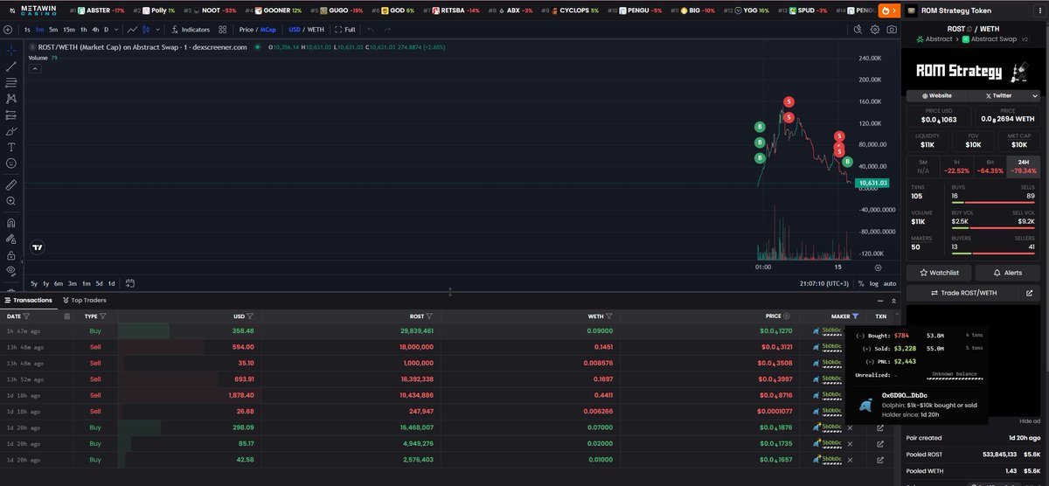Click Trade ROST/WETH button
Viewport: 1049px width, 486px height.
click(x=962, y=293)
